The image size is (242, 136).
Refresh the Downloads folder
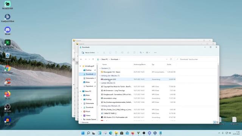click(x=171, y=59)
